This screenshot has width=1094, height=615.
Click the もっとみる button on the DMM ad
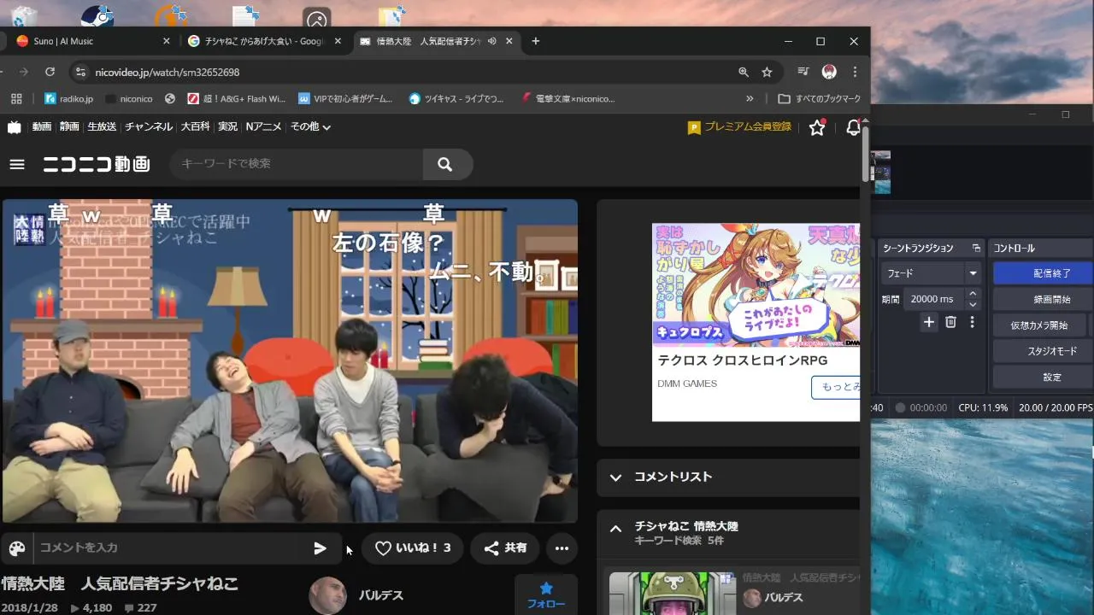(x=836, y=387)
